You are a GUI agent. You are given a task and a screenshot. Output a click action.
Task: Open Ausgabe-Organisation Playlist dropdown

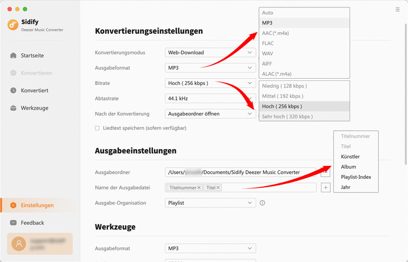(210, 203)
